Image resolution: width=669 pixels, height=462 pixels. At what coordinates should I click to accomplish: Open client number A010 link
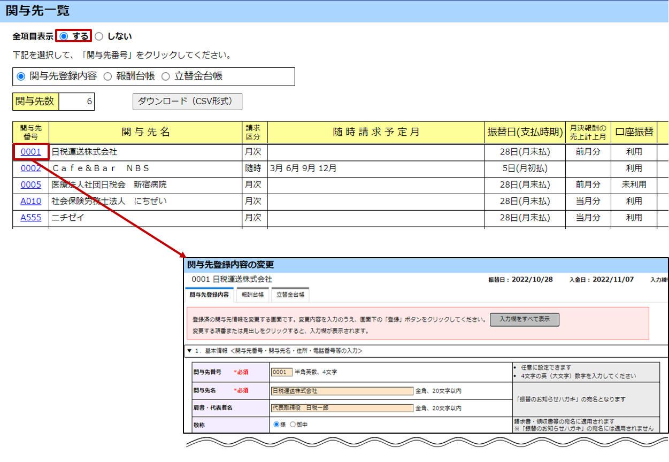point(30,202)
